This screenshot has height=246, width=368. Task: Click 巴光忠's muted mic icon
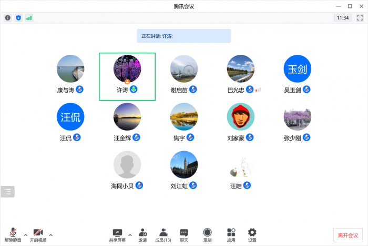tap(250, 90)
